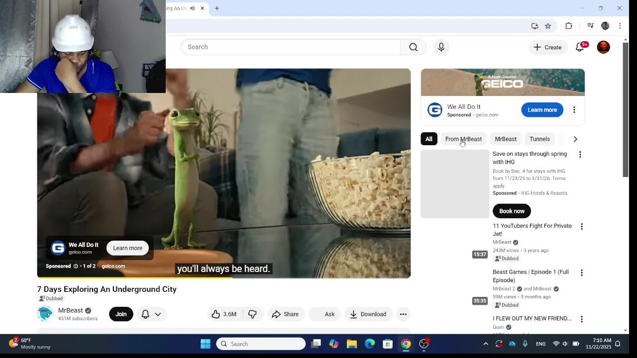The height and width of the screenshot is (358, 637).
Task: Click the GEICO banner image ad
Action: (x=503, y=82)
